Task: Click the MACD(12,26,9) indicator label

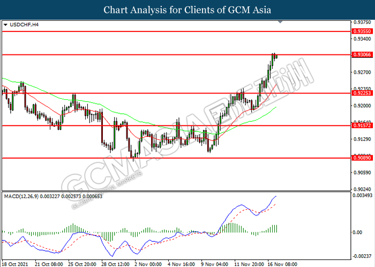Action: 53,197
